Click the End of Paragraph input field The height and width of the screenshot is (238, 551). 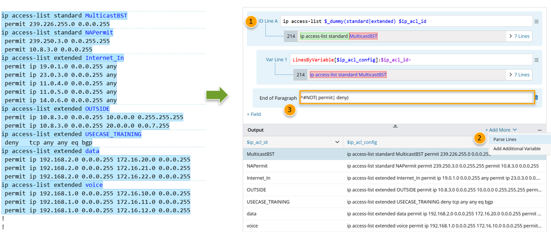coord(416,98)
